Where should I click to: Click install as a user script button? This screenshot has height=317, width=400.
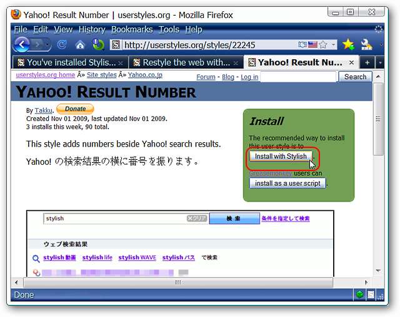pos(287,183)
